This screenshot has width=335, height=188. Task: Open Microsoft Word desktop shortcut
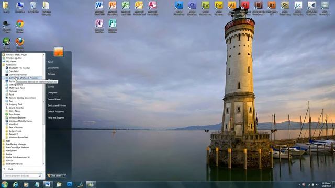click(99, 8)
